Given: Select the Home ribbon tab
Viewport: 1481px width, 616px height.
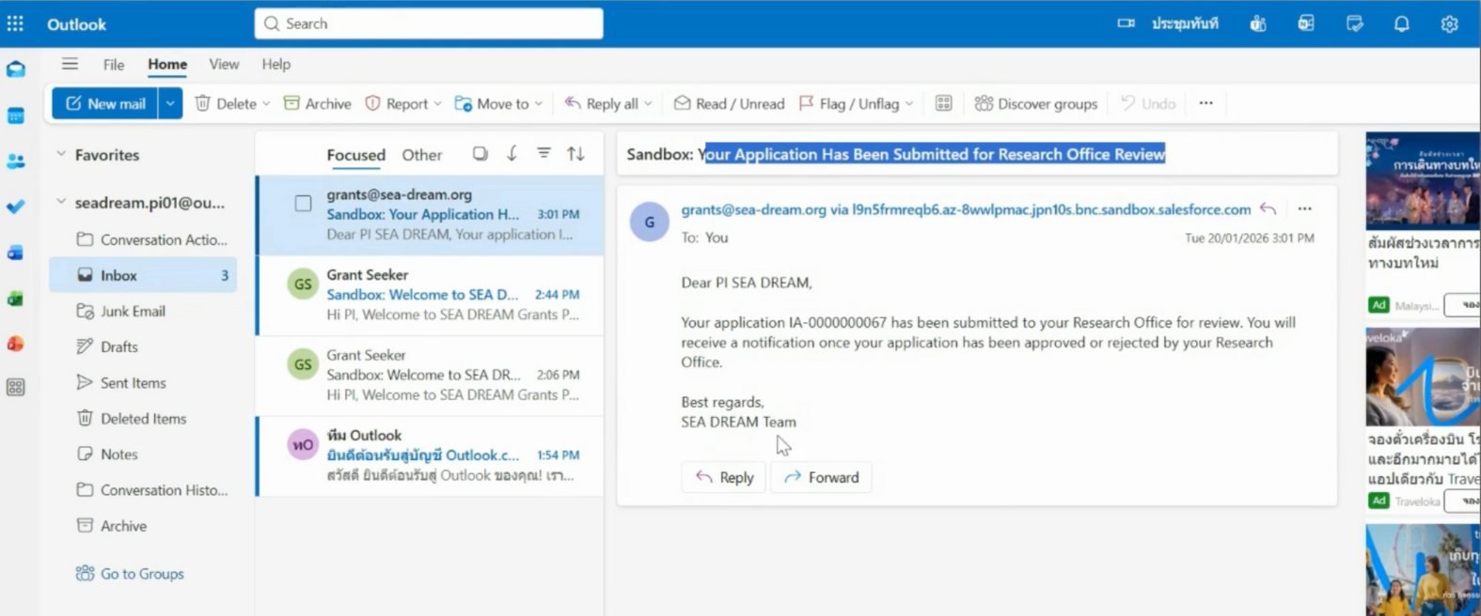Looking at the screenshot, I should tap(167, 64).
